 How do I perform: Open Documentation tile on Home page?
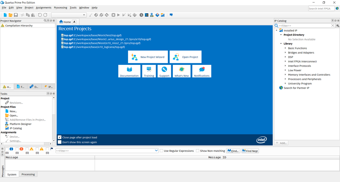[129, 71]
